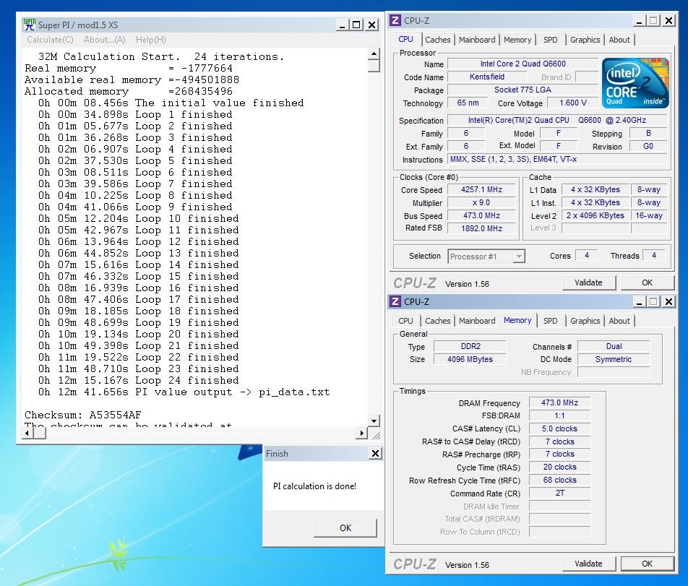Click the CAS# Latency value 5.0 clocks
This screenshot has width=688, height=586.
tap(560, 428)
